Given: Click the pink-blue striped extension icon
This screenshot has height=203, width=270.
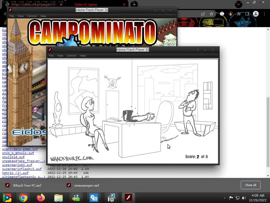Looking at the screenshot, I should pyautogui.click(x=222, y=14).
